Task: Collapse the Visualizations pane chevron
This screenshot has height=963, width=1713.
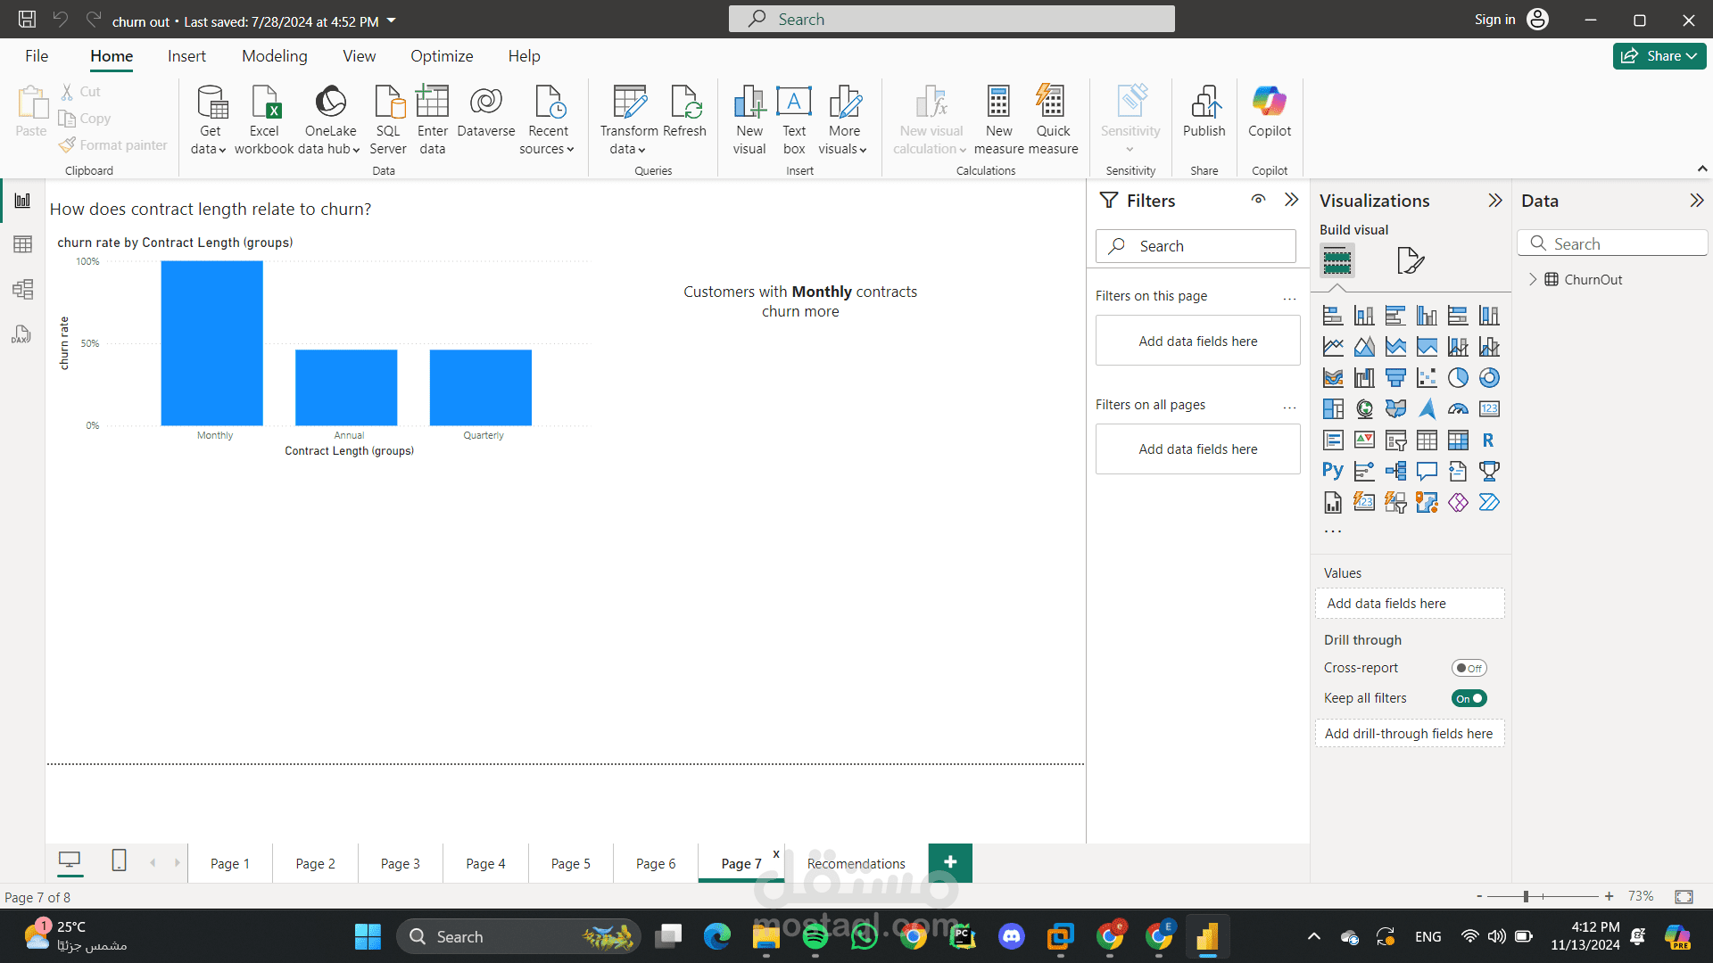Action: (x=1495, y=201)
